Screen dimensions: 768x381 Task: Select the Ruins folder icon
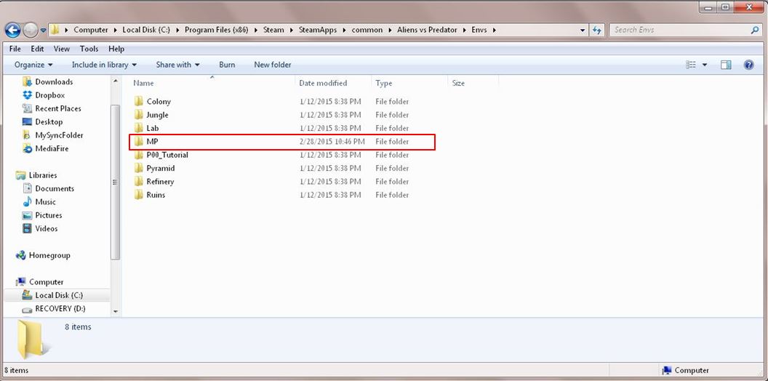[x=139, y=195]
